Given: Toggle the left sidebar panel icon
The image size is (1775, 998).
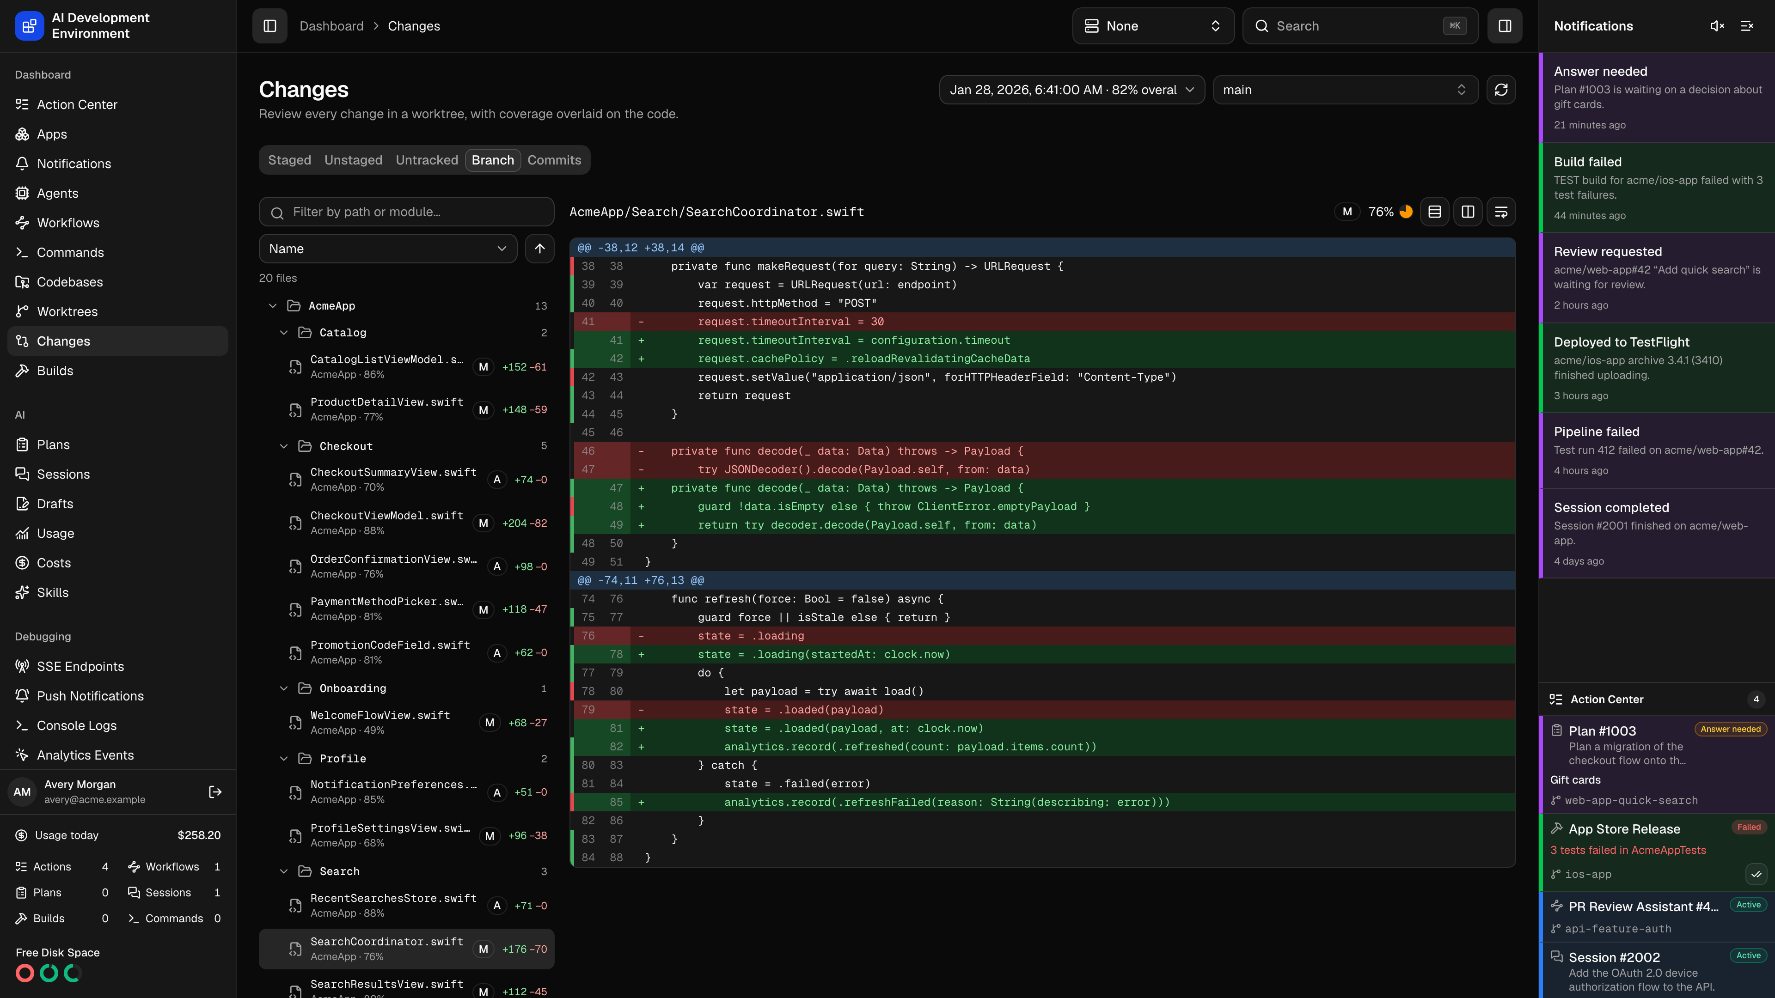Looking at the screenshot, I should (269, 26).
